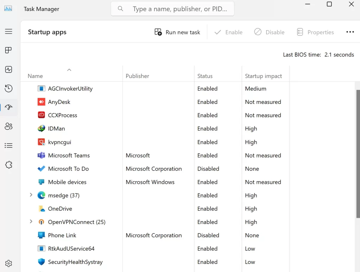Click the search magnifier icon
The image size is (360, 272).
click(120, 9)
